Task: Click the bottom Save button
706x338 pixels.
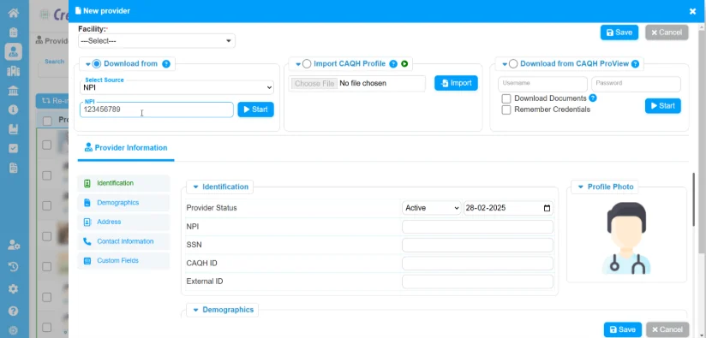Action: tap(623, 330)
